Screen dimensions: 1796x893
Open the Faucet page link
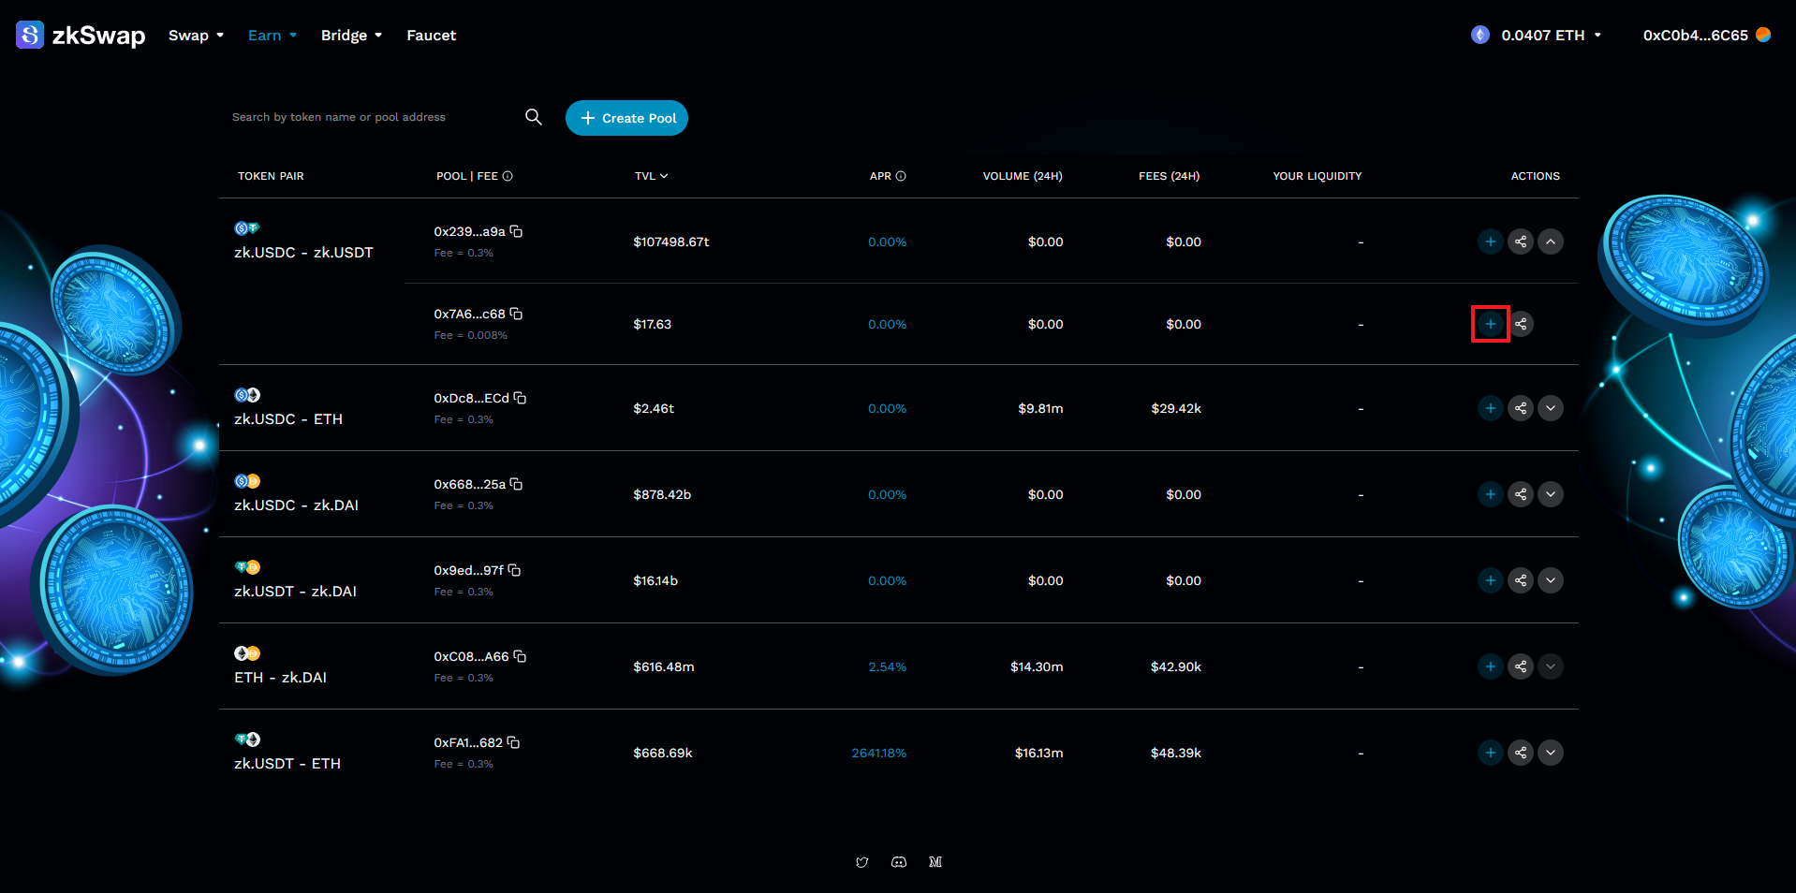pyautogui.click(x=431, y=36)
